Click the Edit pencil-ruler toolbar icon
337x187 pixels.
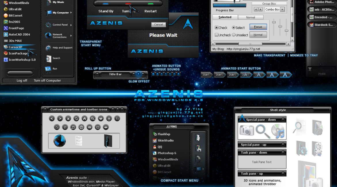57,127
